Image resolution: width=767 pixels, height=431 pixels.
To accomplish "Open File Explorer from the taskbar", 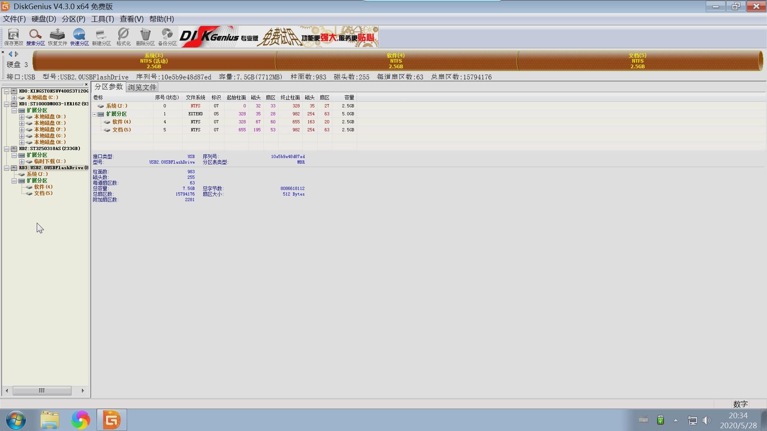I will pyautogui.click(x=50, y=420).
